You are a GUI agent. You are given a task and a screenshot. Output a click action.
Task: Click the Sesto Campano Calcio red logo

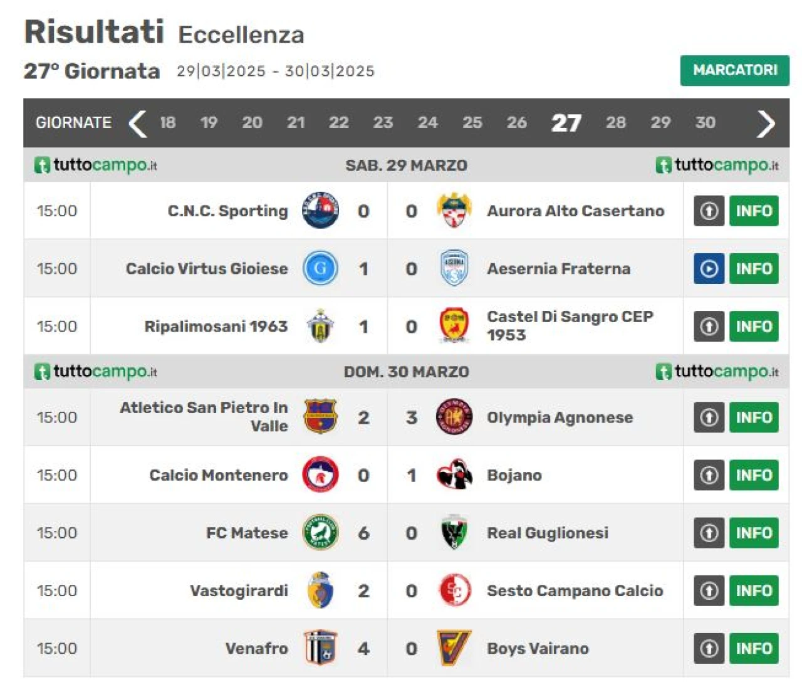pyautogui.click(x=454, y=590)
